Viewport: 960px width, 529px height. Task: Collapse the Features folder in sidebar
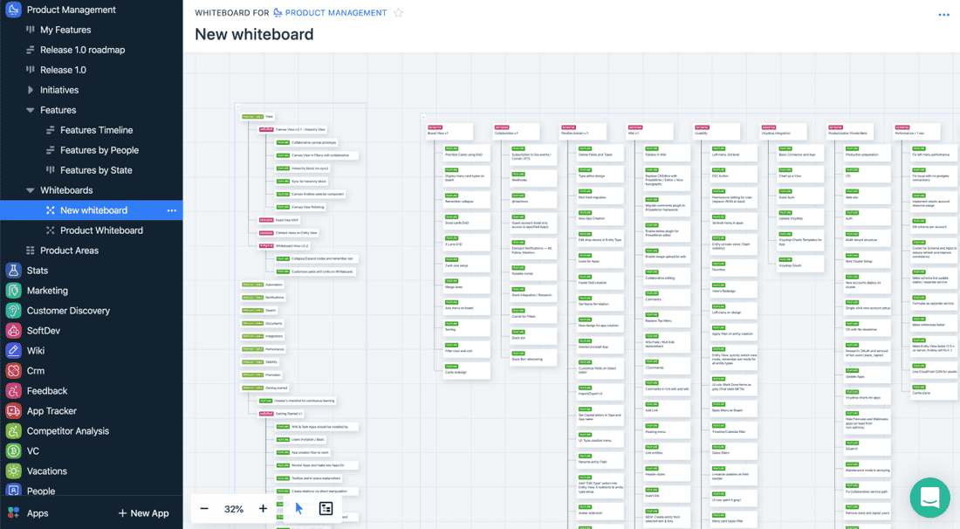[x=31, y=110]
